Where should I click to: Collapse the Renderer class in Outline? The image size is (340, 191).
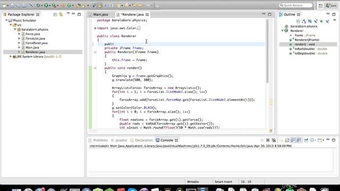tap(283, 31)
